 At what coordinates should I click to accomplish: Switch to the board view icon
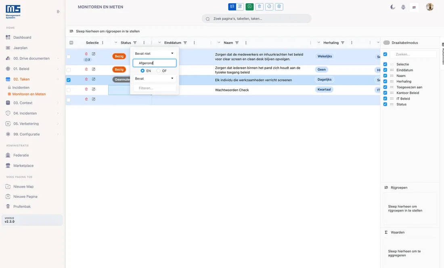pos(240,6)
